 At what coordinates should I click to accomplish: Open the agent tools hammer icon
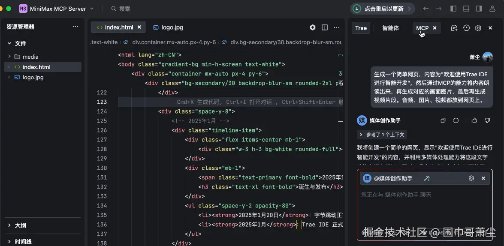tap(426, 178)
